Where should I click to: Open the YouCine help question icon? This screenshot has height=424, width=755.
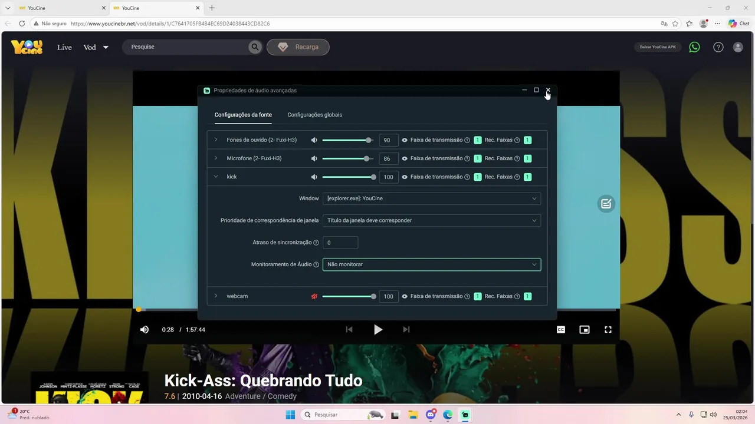(718, 47)
